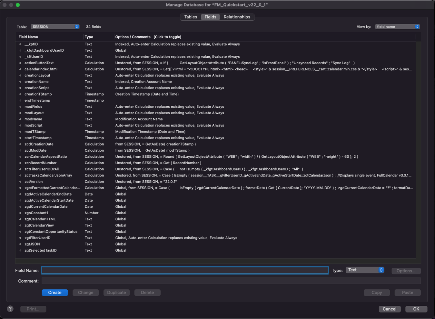435x319 pixels.
Task: Click the reorder handle beside endTimestamp
Action: [x=20, y=100]
